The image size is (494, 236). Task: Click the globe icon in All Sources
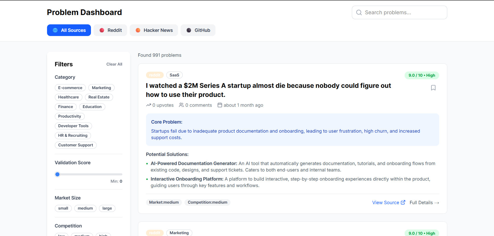tap(55, 30)
